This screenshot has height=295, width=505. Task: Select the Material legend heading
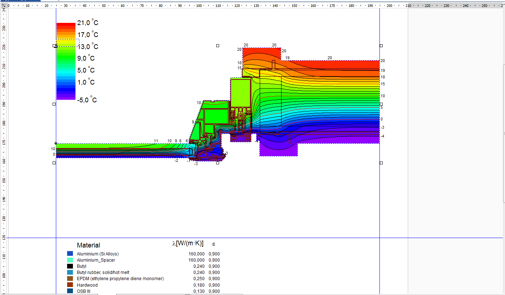coord(89,245)
